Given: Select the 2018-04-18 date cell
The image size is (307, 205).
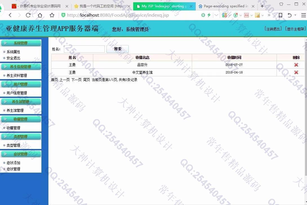Looking at the screenshot, I should coord(234,72).
